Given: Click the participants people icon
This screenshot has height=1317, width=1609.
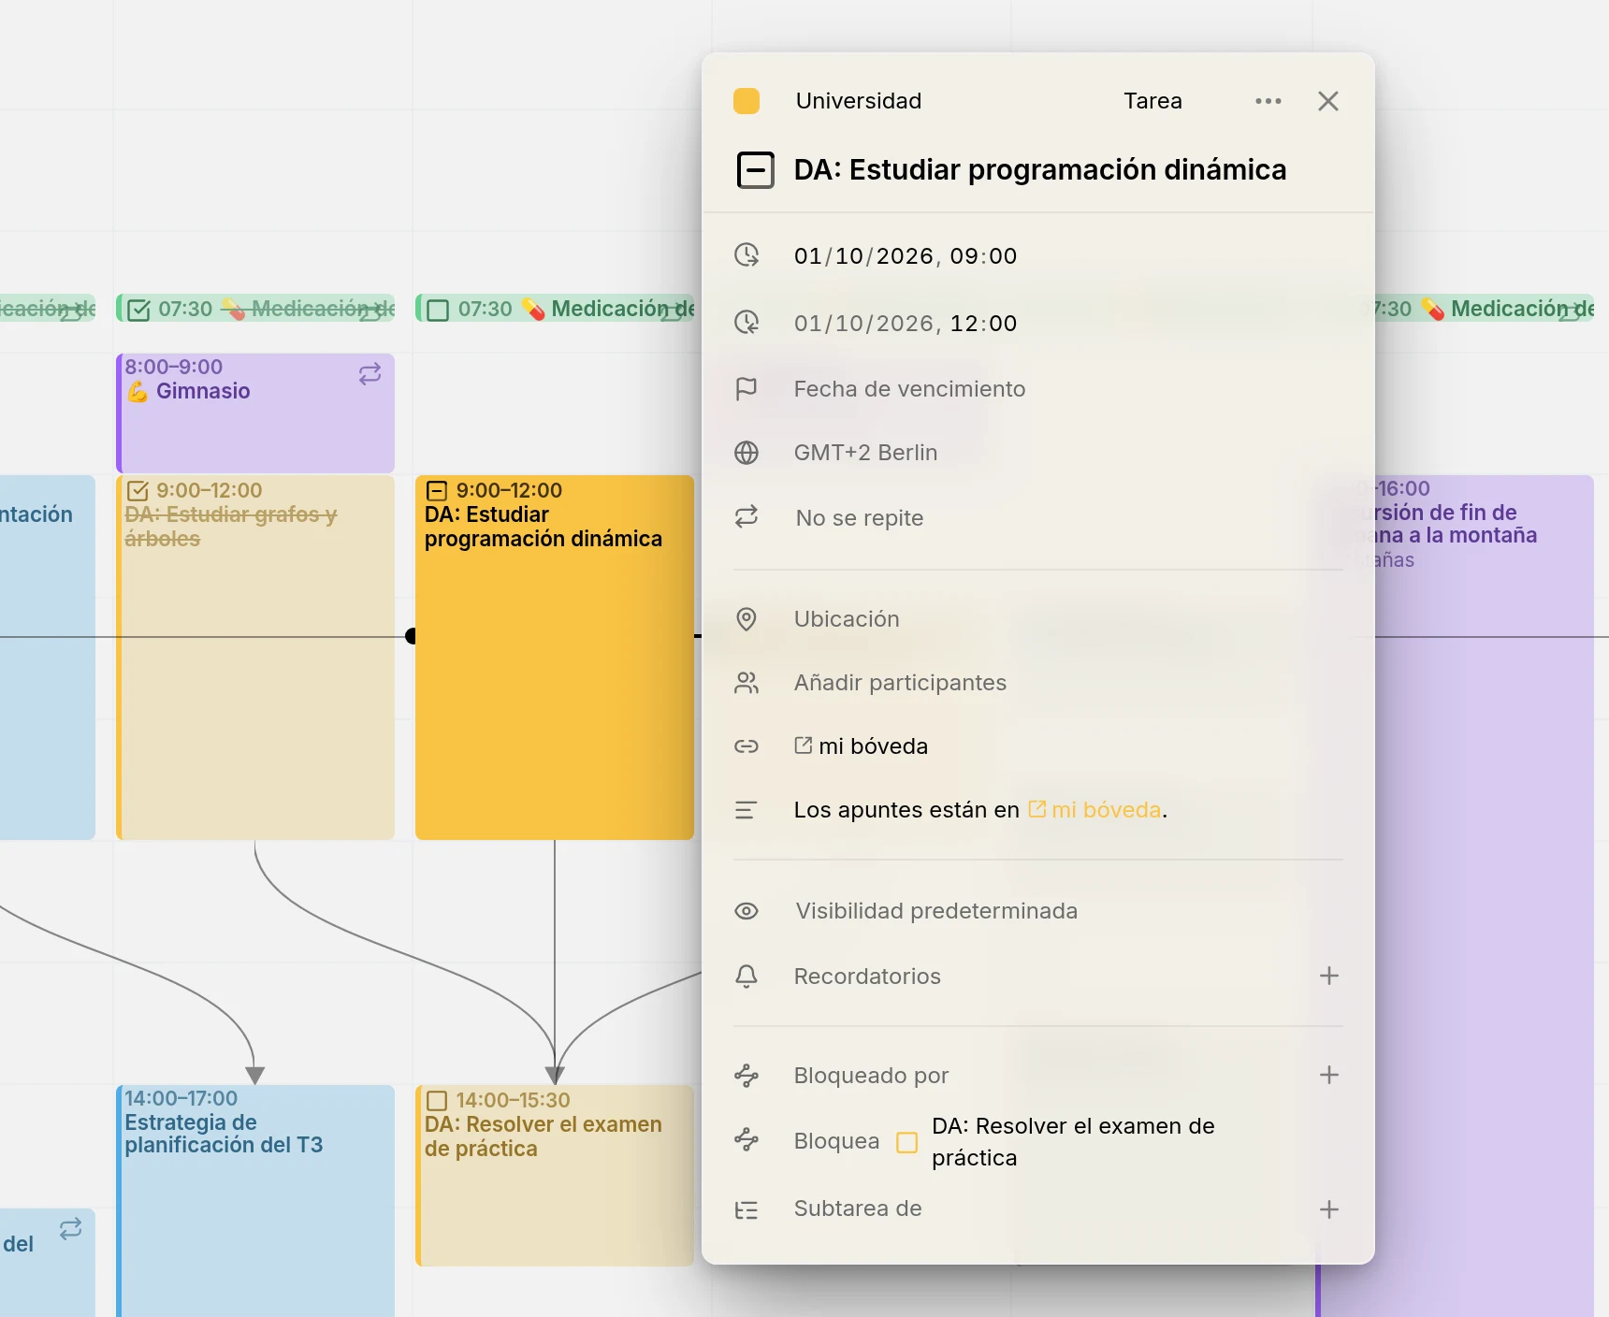Looking at the screenshot, I should (x=747, y=683).
